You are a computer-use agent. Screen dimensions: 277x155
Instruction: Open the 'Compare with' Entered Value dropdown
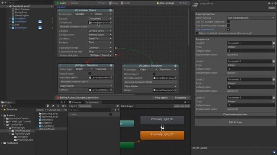(100, 35)
